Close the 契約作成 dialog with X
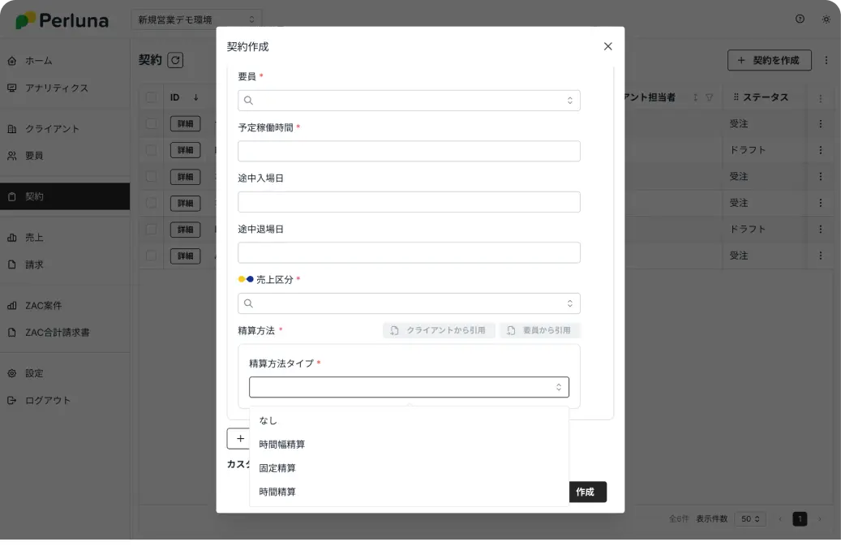The height and width of the screenshot is (546, 841). (x=607, y=46)
